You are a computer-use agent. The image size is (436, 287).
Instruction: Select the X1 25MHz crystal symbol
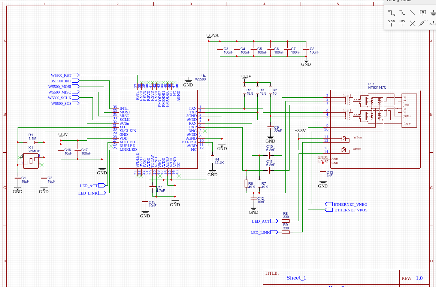tap(31, 161)
